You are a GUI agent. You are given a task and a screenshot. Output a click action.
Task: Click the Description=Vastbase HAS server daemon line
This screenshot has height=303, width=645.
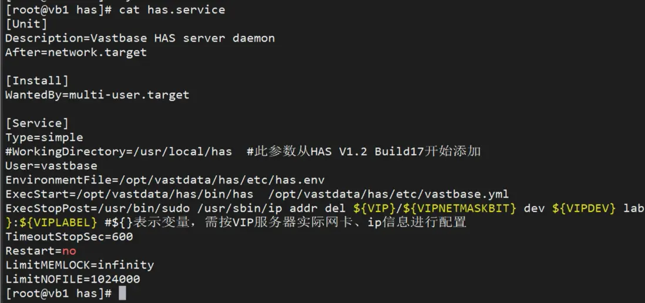coord(140,38)
